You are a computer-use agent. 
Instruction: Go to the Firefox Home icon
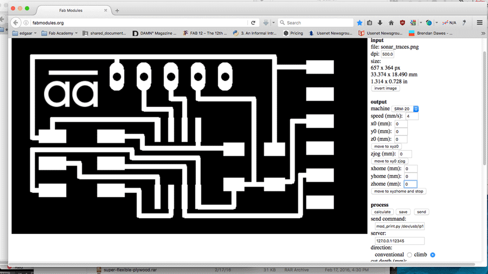click(391, 23)
